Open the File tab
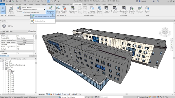Viewport: 175px width, 98px height. [x=2, y=4]
